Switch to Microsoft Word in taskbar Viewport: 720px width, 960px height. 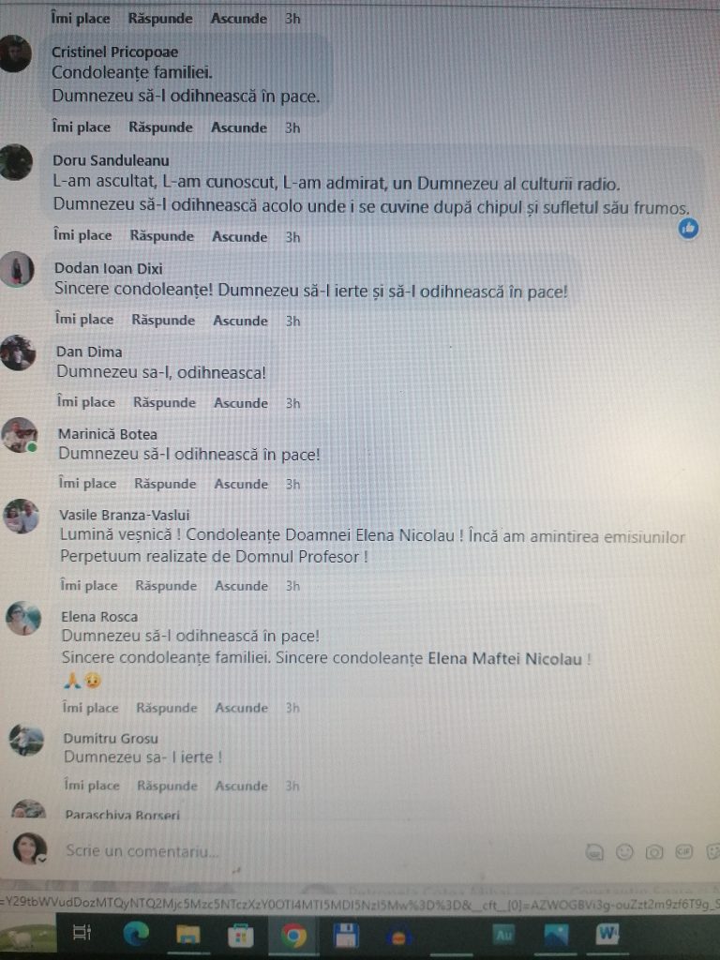pyautogui.click(x=607, y=935)
